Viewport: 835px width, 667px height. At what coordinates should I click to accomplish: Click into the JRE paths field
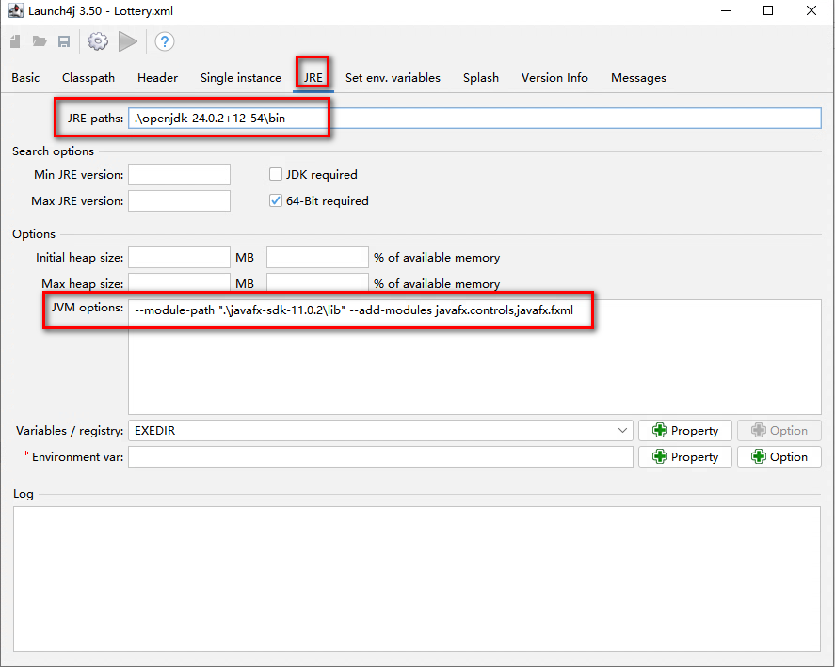point(474,119)
